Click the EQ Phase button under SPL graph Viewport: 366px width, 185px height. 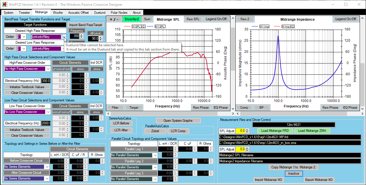[220, 108]
